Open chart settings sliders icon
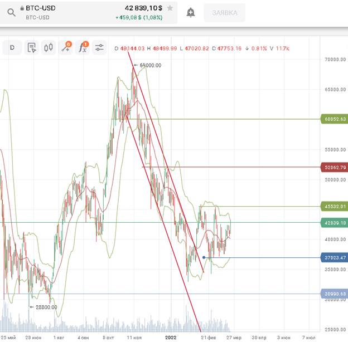The width and height of the screenshot is (348, 342). point(99,47)
